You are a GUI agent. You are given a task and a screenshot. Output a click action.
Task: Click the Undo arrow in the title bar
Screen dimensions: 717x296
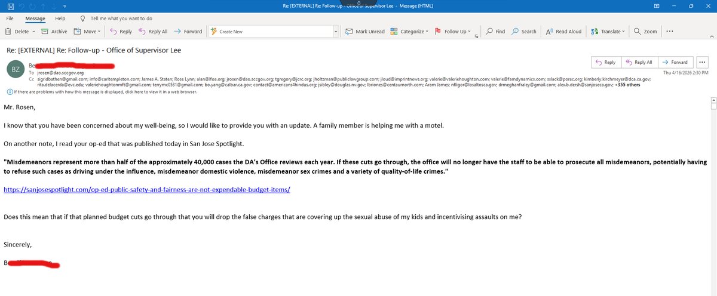pyautogui.click(x=22, y=5)
